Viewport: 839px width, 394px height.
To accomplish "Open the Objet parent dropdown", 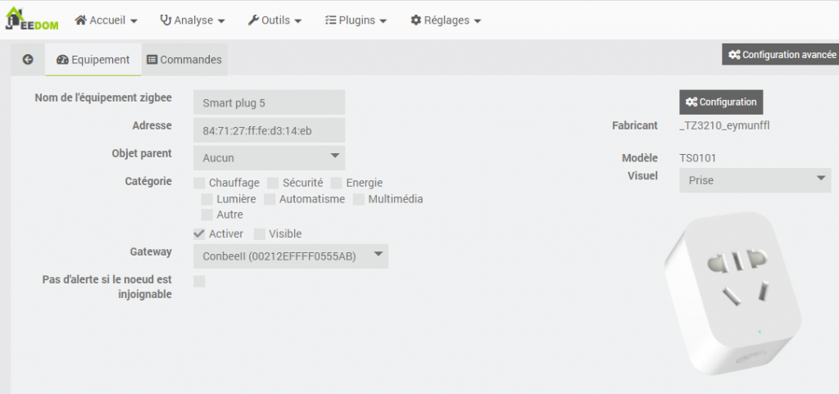I will [269, 158].
